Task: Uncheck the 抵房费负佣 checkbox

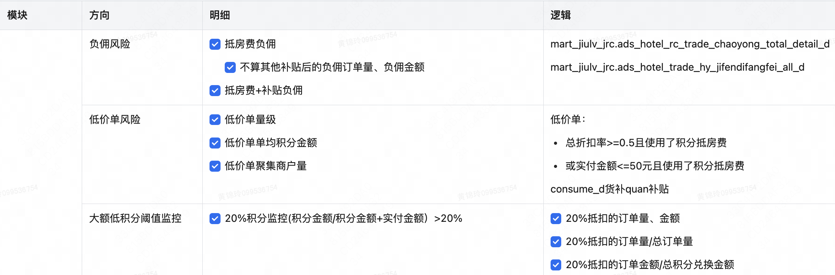Action: pyautogui.click(x=215, y=44)
